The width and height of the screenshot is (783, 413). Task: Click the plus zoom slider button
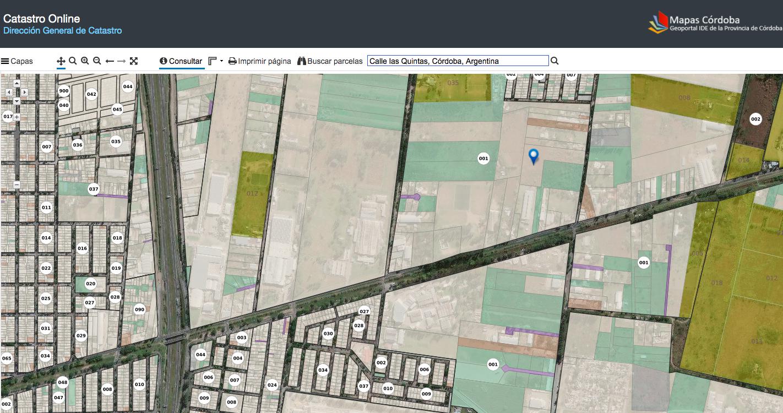click(x=17, y=117)
